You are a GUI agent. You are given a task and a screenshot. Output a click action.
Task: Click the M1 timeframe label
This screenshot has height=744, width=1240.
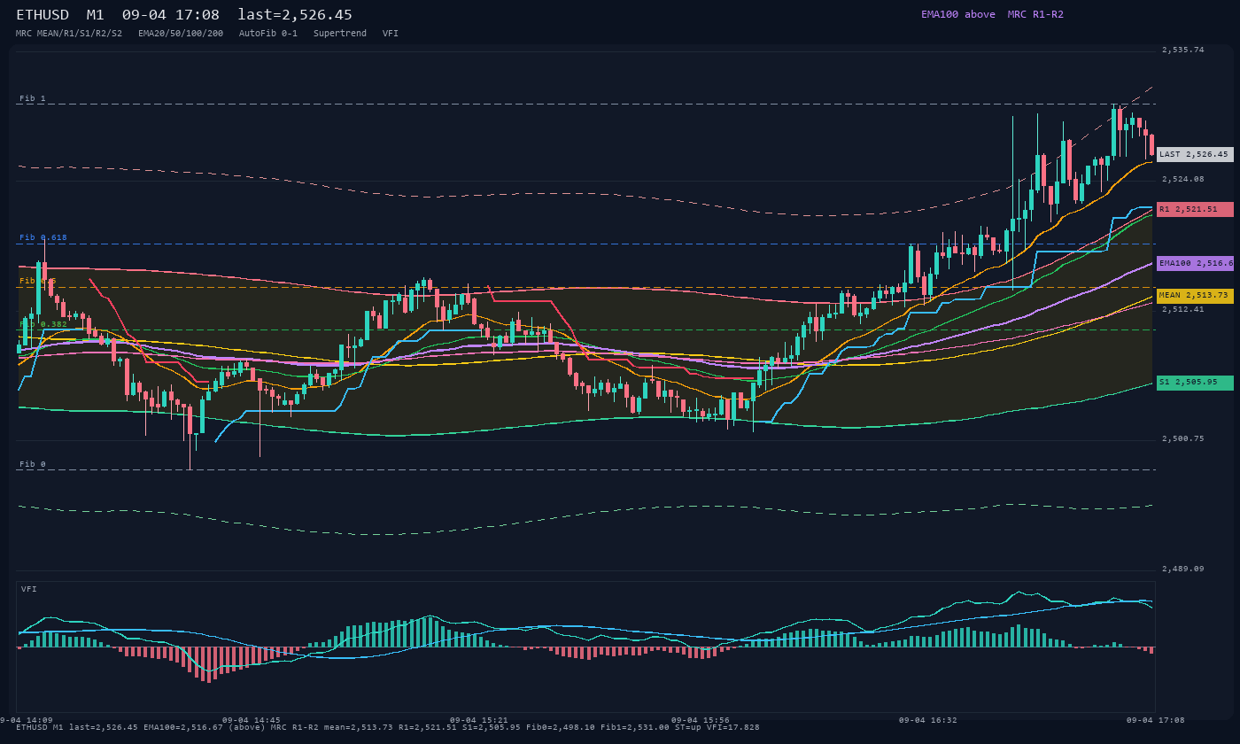(96, 15)
